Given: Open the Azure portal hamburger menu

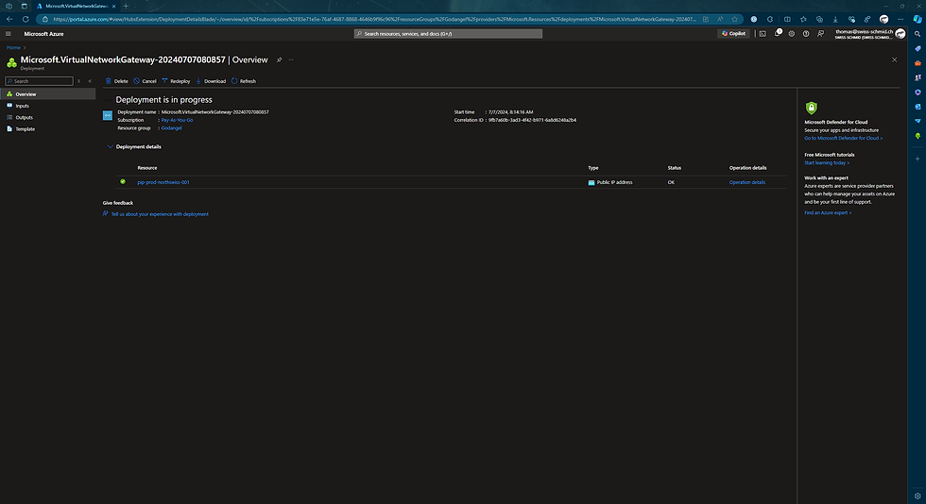Looking at the screenshot, I should point(9,34).
